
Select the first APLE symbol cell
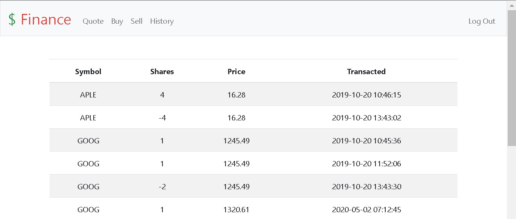tap(88, 95)
